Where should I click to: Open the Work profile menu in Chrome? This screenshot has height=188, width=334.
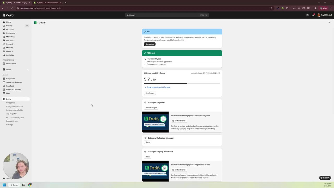click(x=323, y=8)
